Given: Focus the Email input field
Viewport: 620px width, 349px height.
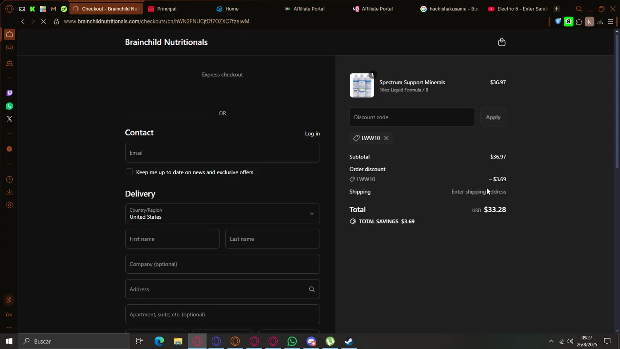Looking at the screenshot, I should tap(222, 153).
